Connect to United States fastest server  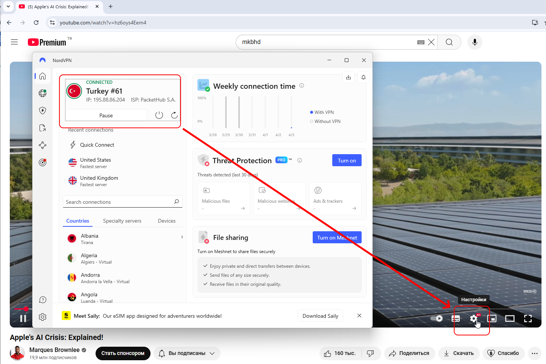[95, 163]
